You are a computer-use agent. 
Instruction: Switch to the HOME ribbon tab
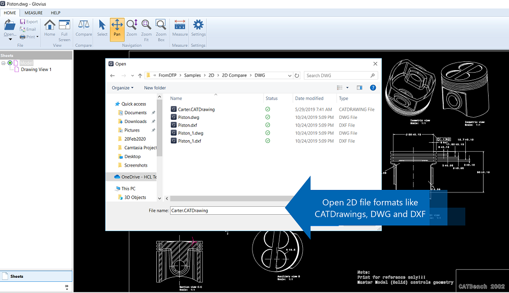tap(10, 13)
